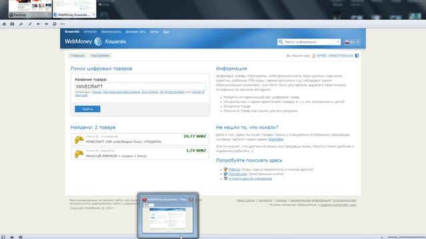Open a new tab with plus icon

click(x=100, y=5)
